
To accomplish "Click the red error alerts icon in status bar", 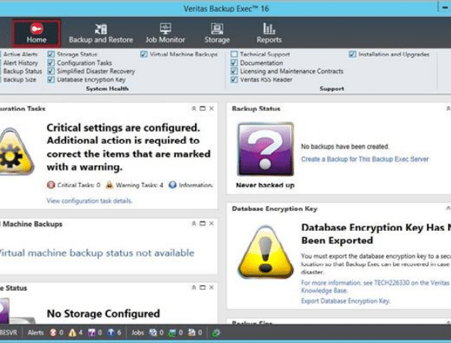I will coord(53,332).
